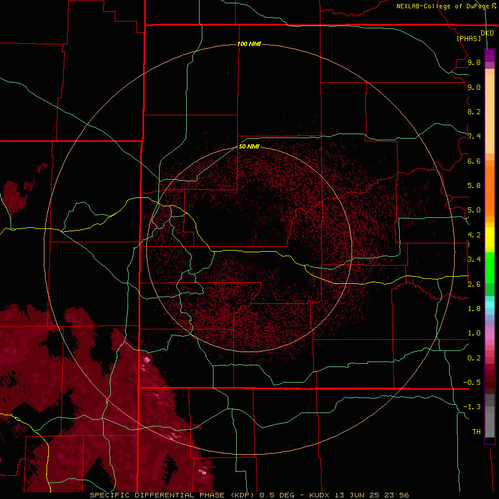Pick the peach segment of the color bar
The image size is (499, 499).
point(490,111)
